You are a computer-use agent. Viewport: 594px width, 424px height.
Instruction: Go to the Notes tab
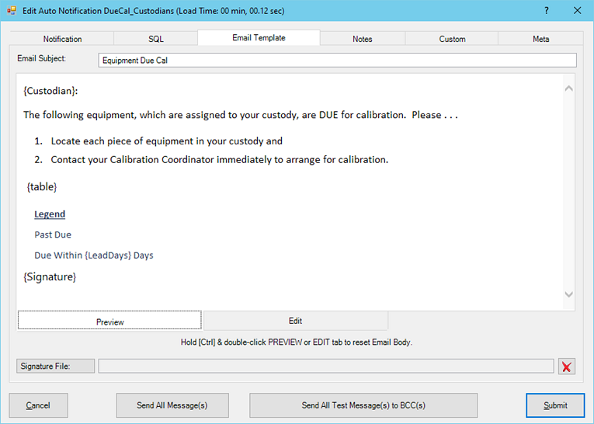(362, 39)
